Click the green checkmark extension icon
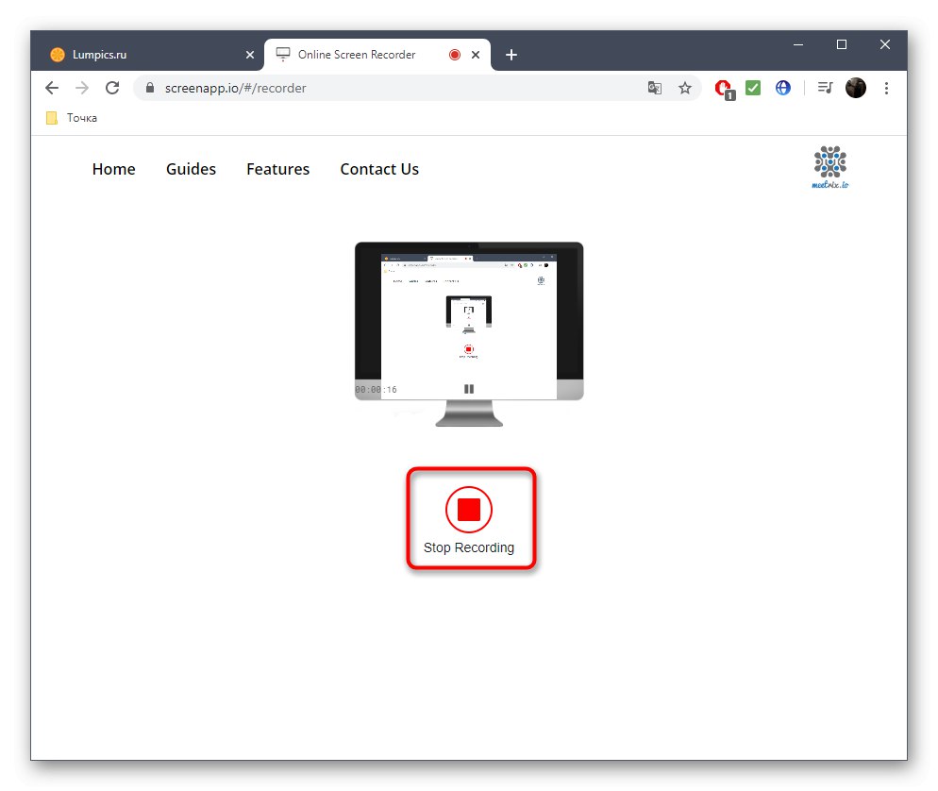 click(x=753, y=87)
